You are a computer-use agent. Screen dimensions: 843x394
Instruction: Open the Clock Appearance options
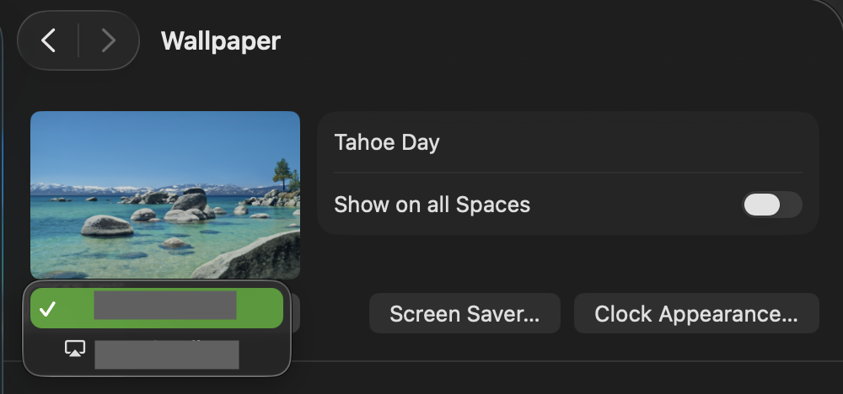point(696,314)
